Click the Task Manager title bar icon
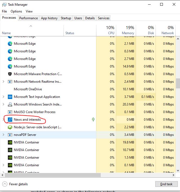 [4, 5]
